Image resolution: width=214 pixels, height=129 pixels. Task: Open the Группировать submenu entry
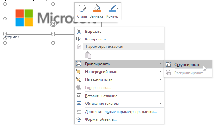(119, 64)
